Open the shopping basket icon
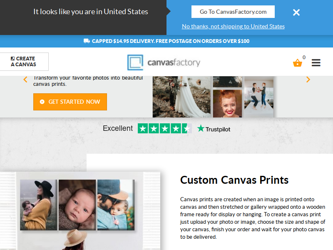 pos(297,63)
